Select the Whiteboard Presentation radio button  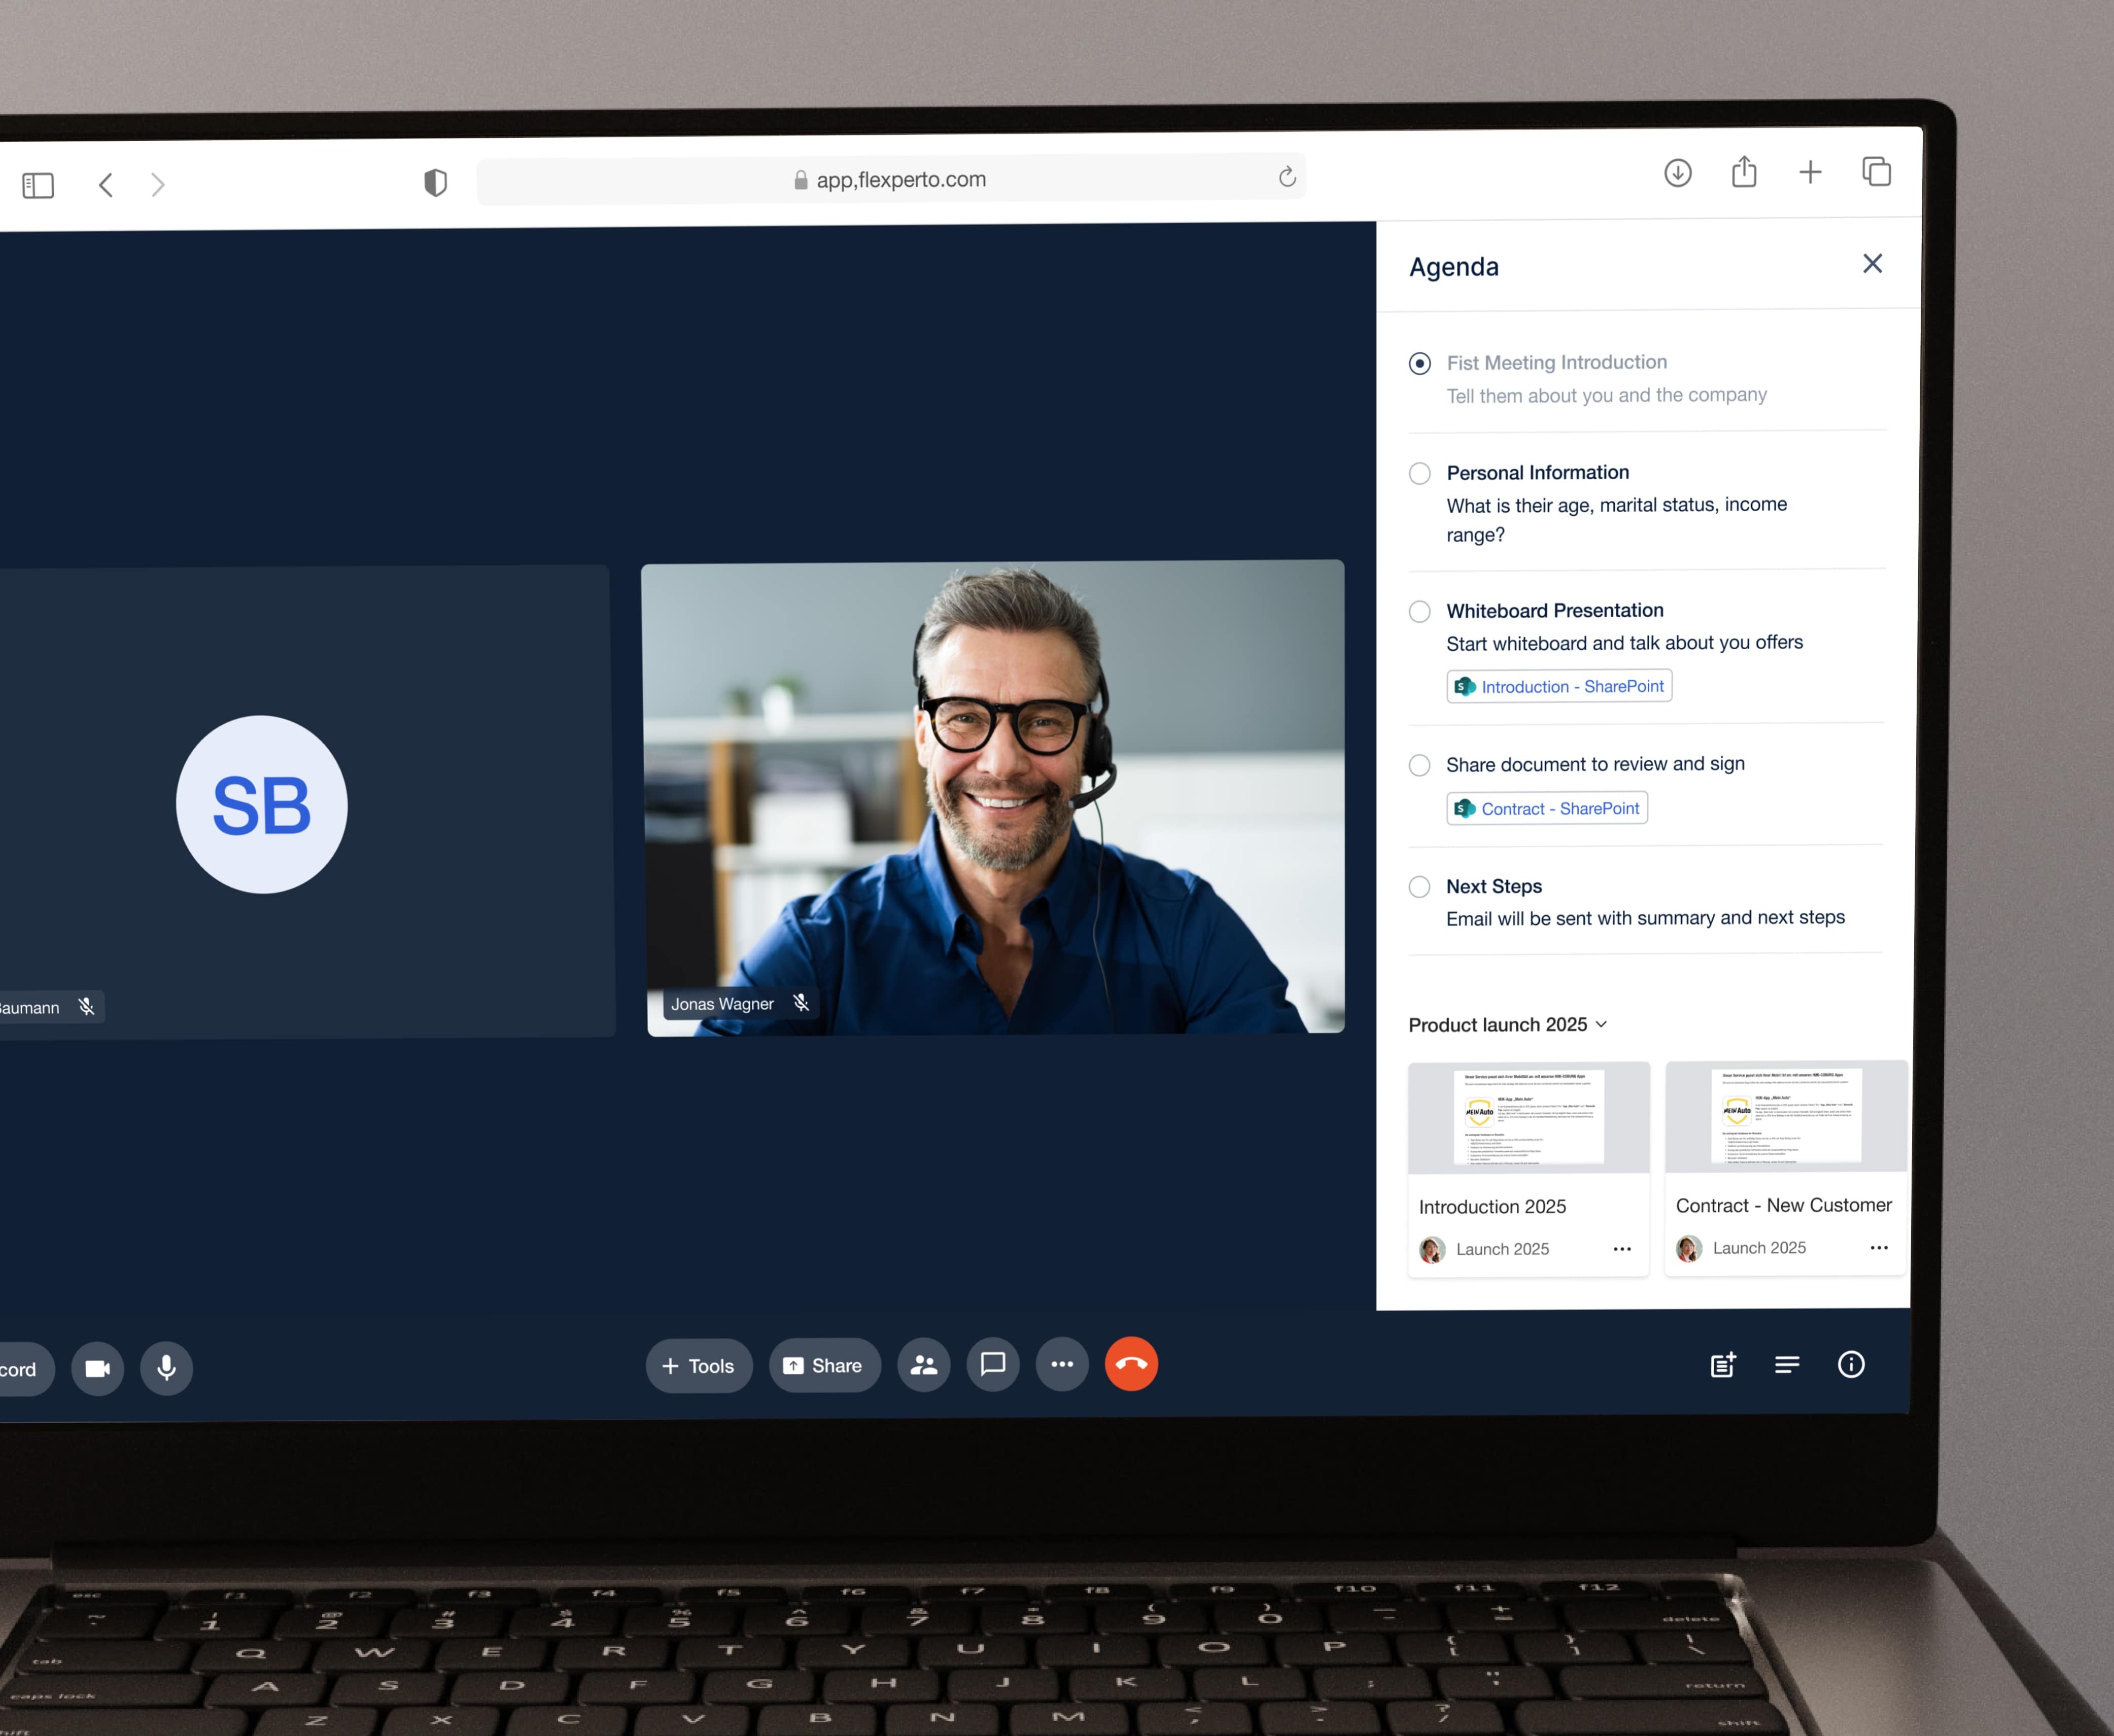pyautogui.click(x=1418, y=611)
